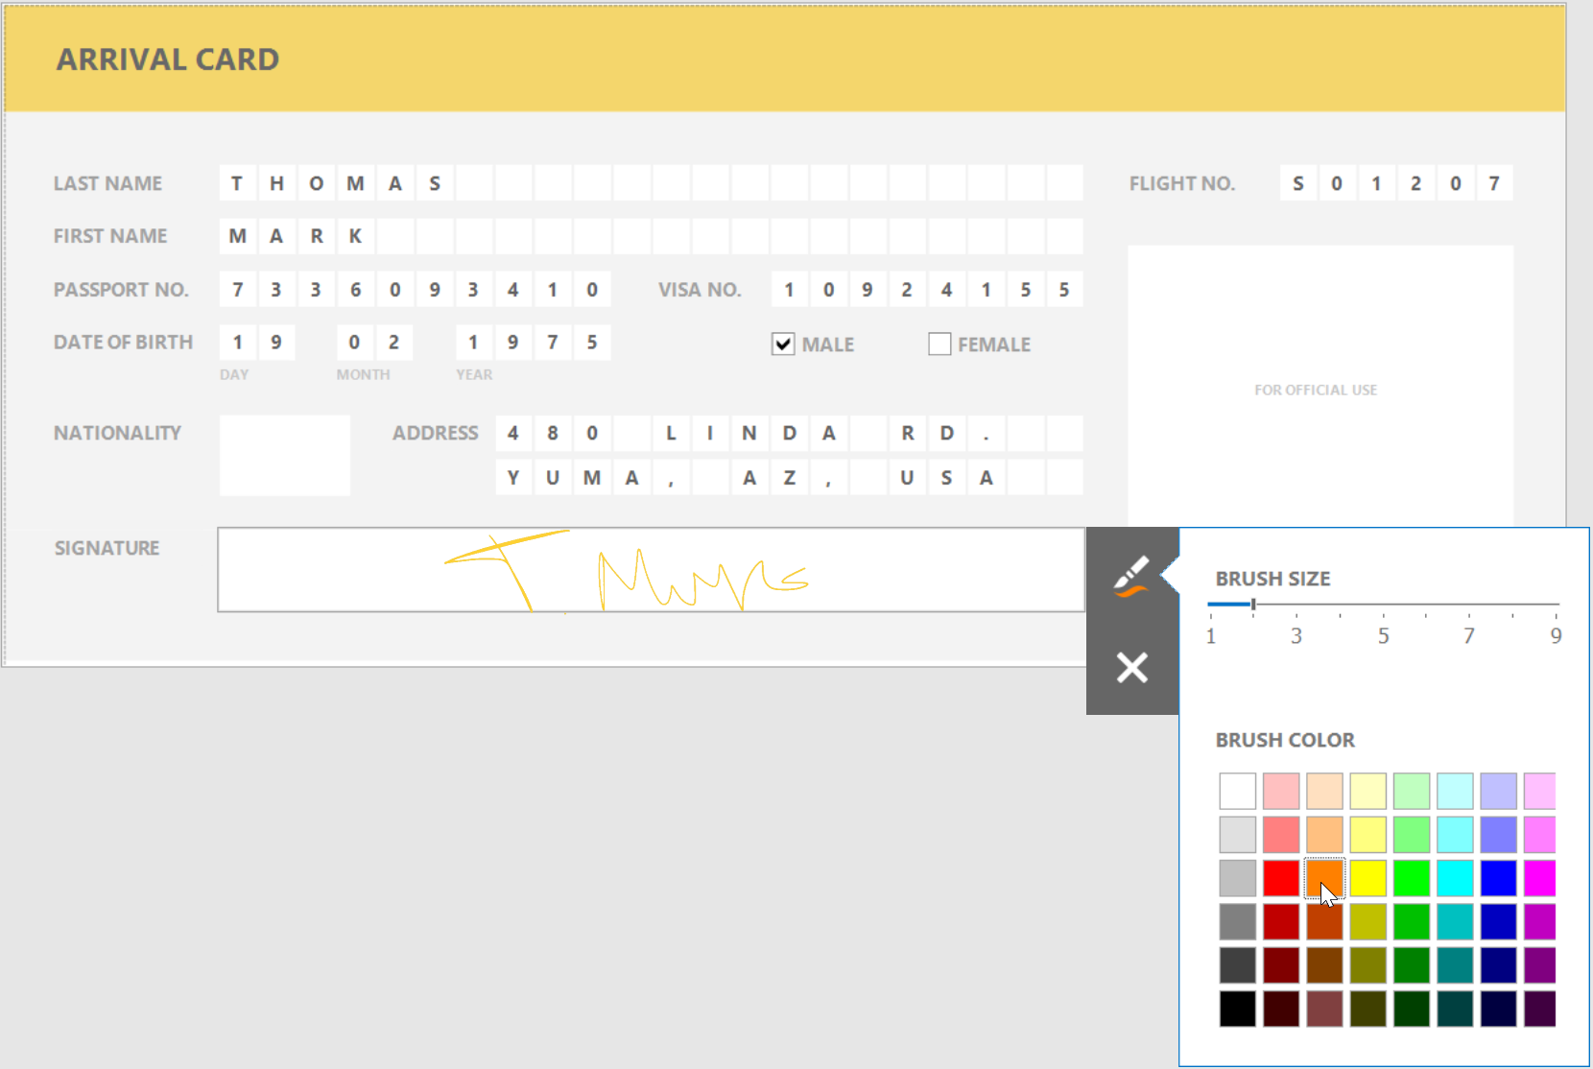Screen dimensions: 1593x1069
Task: Select the cyan brush color swatch
Action: 1455,878
